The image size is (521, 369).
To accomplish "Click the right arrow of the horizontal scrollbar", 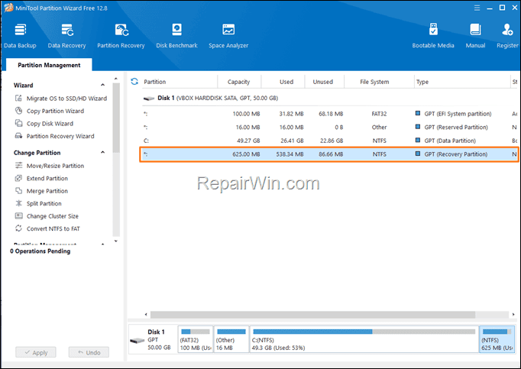I will [x=513, y=315].
